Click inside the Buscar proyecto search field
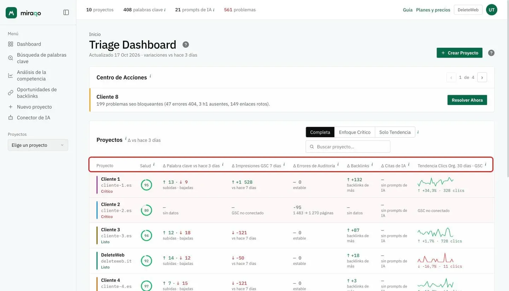509x291 pixels. tap(348, 147)
